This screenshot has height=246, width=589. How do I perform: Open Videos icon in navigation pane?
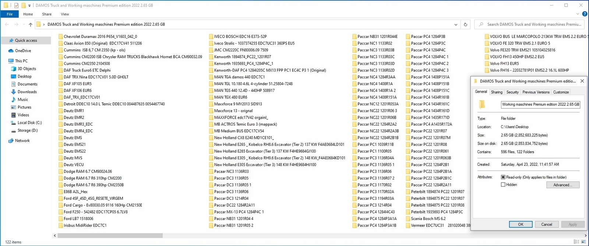click(x=14, y=115)
